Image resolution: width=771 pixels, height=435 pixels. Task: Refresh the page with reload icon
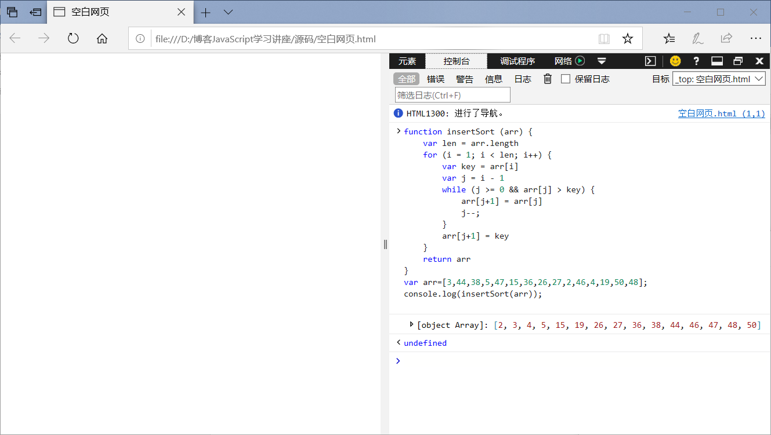click(x=73, y=39)
